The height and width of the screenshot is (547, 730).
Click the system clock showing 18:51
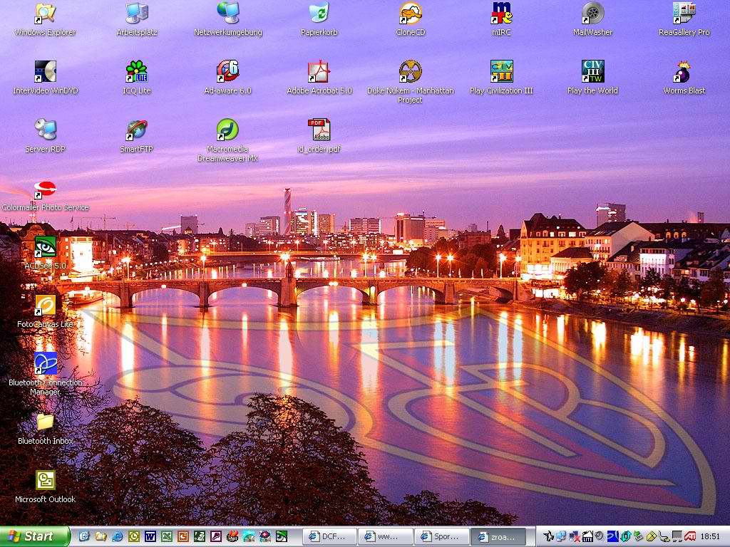[711, 536]
